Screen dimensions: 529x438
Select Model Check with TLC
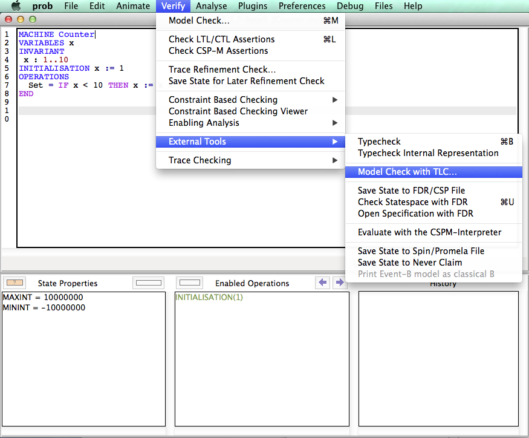pos(407,172)
